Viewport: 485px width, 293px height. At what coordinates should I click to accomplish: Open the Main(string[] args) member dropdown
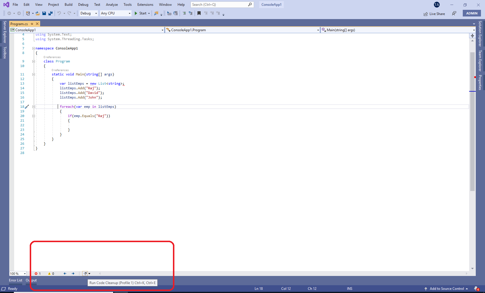pos(398,30)
